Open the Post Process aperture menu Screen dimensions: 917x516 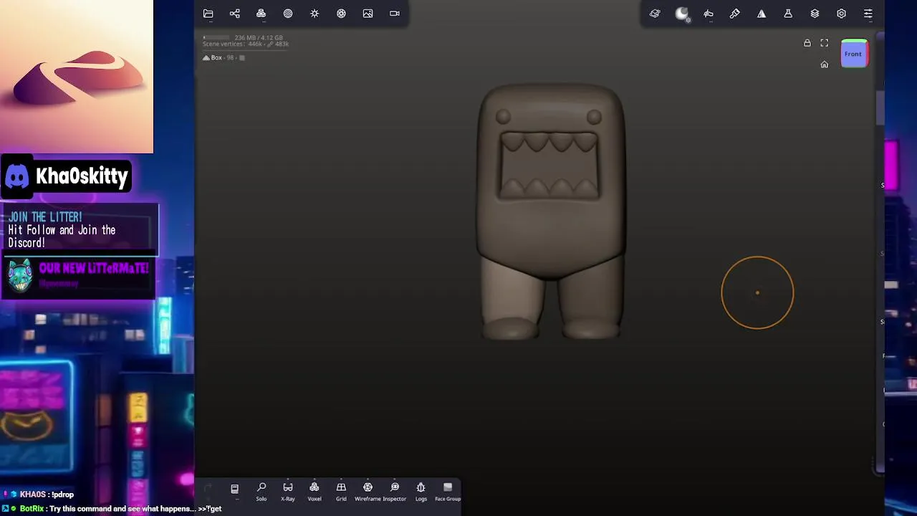tap(341, 14)
